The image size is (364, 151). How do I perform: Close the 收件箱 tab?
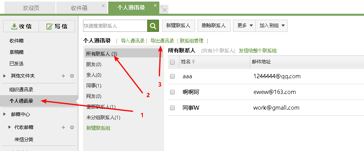tap(103, 6)
